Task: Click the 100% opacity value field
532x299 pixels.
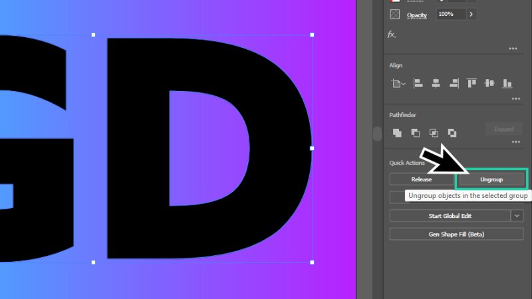Action: (451, 14)
